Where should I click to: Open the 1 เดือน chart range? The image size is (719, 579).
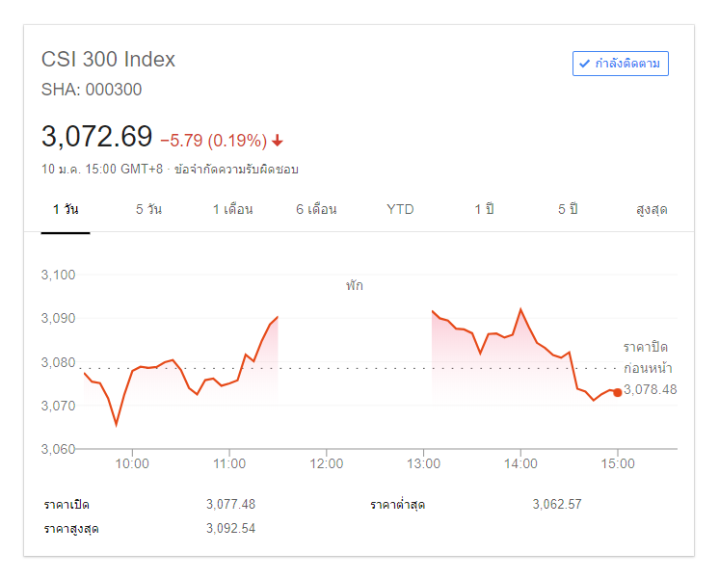pyautogui.click(x=232, y=209)
